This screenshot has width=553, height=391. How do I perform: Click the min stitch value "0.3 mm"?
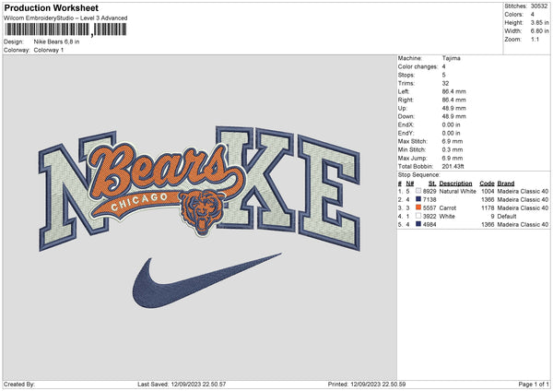[453, 149]
